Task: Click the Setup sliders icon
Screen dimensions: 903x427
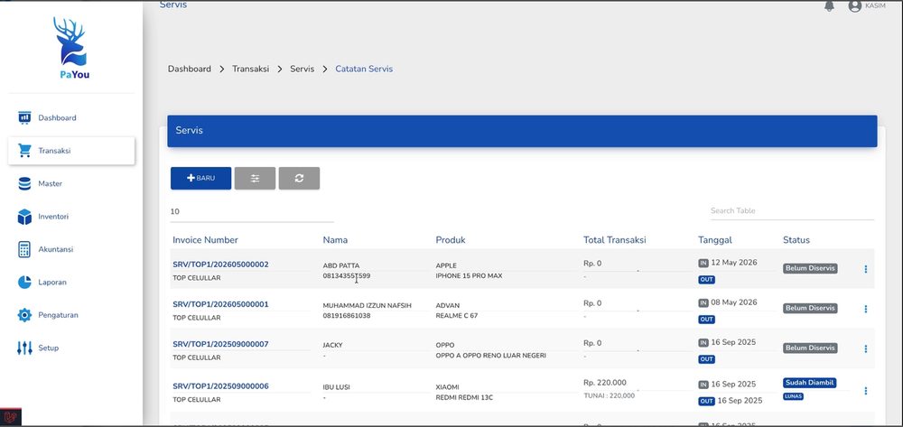Action: [x=24, y=348]
